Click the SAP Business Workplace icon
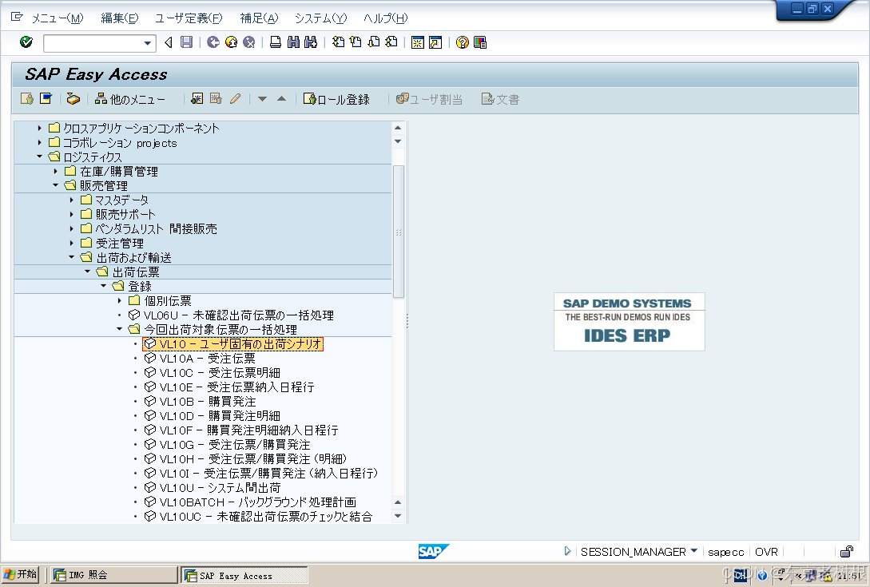This screenshot has width=870, height=587. pyautogui.click(x=73, y=99)
